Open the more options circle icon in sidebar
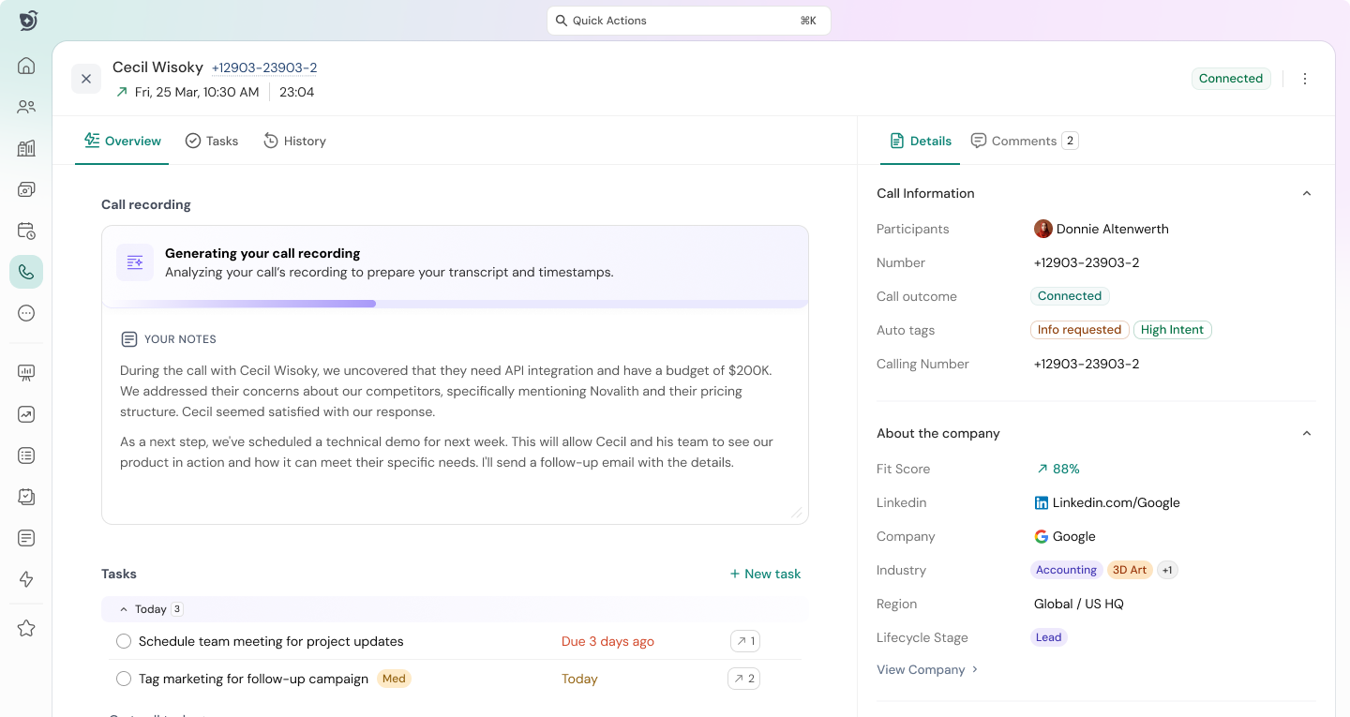Image resolution: width=1350 pixels, height=717 pixels. pyautogui.click(x=26, y=313)
